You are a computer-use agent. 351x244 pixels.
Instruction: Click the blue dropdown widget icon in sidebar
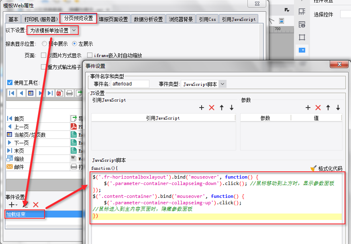(302, 50)
